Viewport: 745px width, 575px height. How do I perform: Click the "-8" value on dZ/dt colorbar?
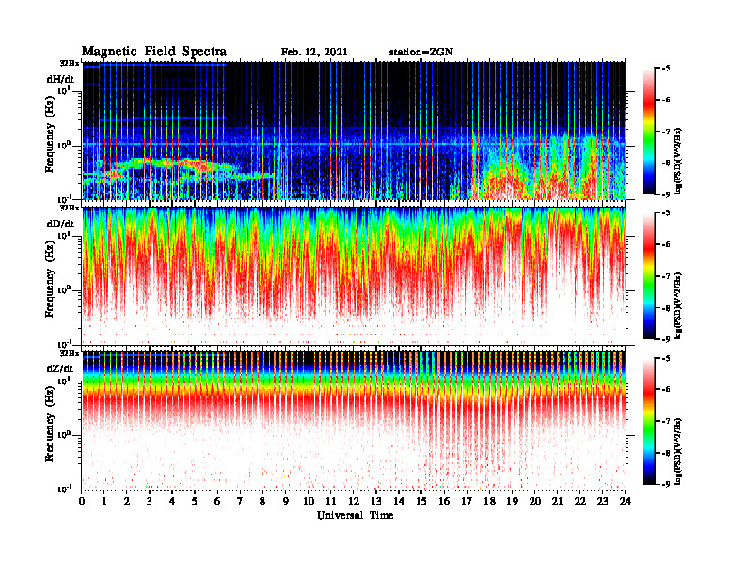tap(666, 453)
